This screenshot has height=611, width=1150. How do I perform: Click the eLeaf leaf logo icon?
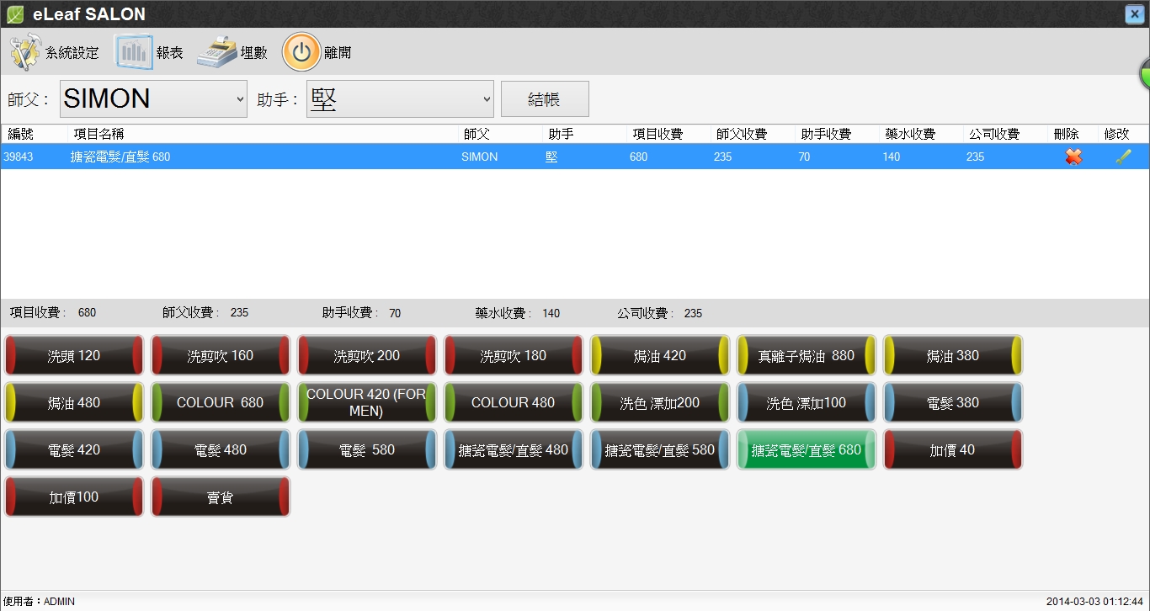14,14
